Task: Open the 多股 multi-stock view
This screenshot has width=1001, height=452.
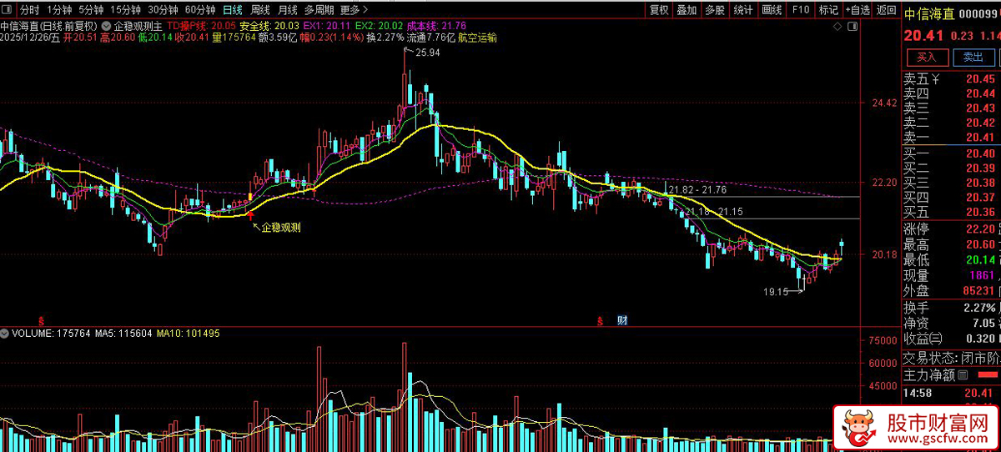Action: click(x=715, y=10)
